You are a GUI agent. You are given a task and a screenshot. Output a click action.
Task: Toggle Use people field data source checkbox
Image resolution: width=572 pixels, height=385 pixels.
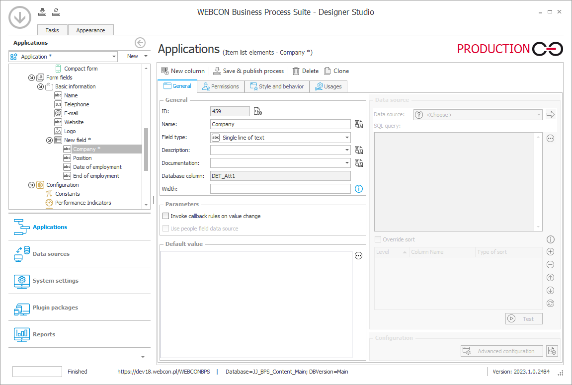[x=165, y=228]
